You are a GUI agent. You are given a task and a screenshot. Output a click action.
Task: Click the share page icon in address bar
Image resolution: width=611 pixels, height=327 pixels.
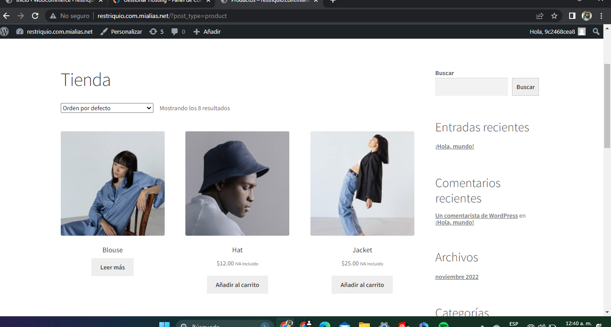click(540, 16)
